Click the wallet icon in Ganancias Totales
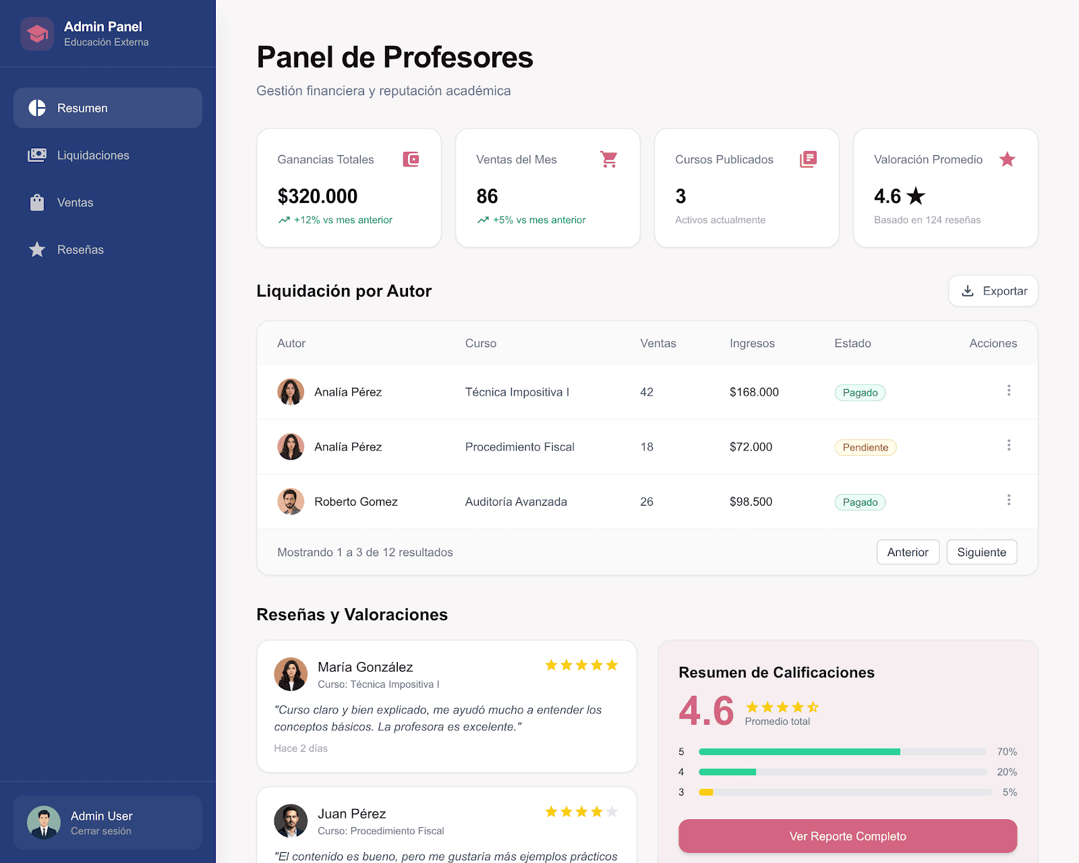Screen dimensions: 1079x863 click(x=411, y=159)
